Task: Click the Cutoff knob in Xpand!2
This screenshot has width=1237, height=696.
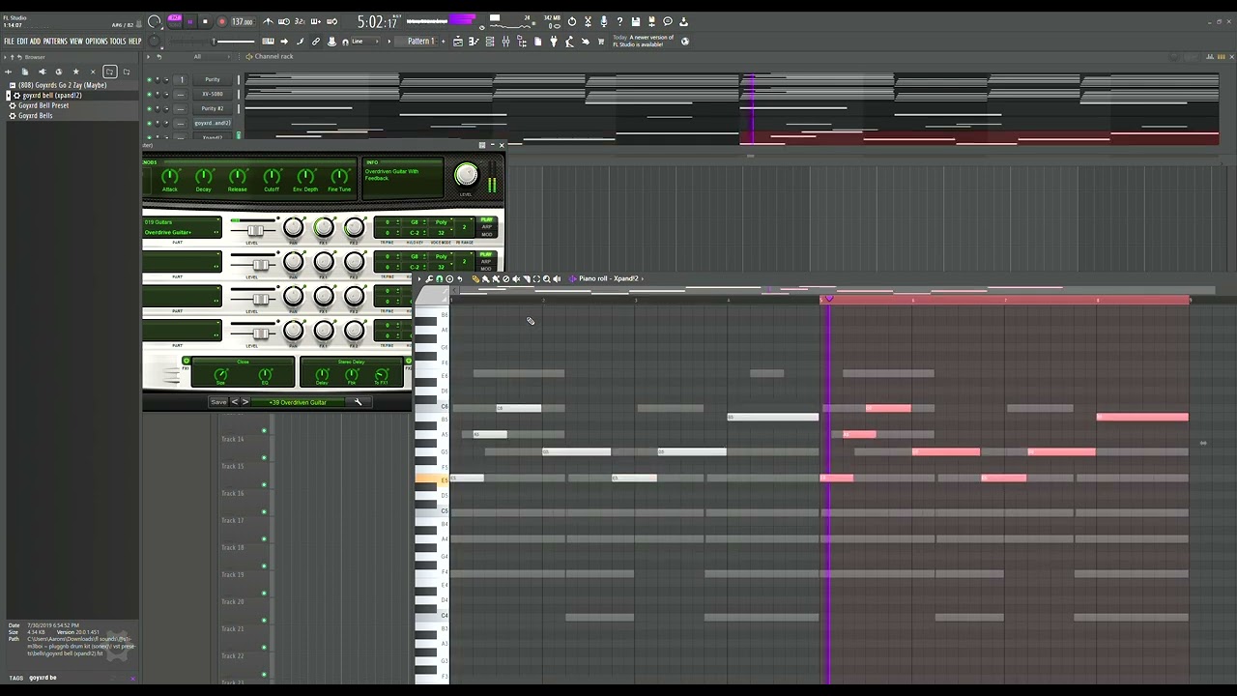Action: tap(272, 176)
